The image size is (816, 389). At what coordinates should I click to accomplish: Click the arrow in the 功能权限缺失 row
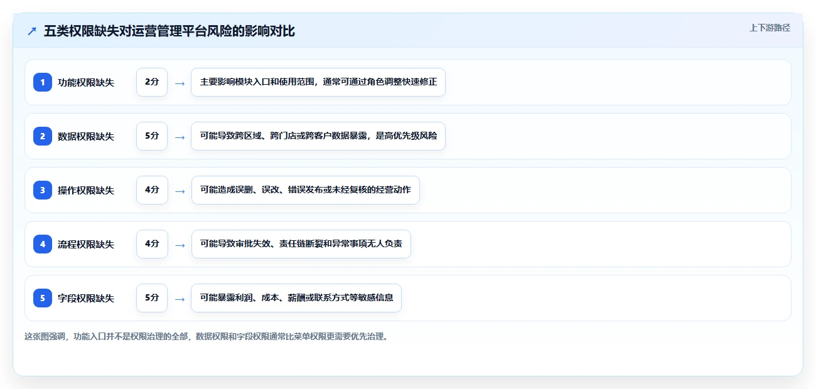point(180,83)
